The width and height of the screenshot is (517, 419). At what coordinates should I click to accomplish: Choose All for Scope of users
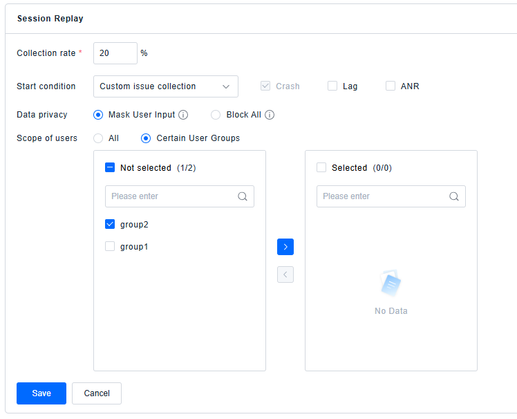pyautogui.click(x=98, y=138)
